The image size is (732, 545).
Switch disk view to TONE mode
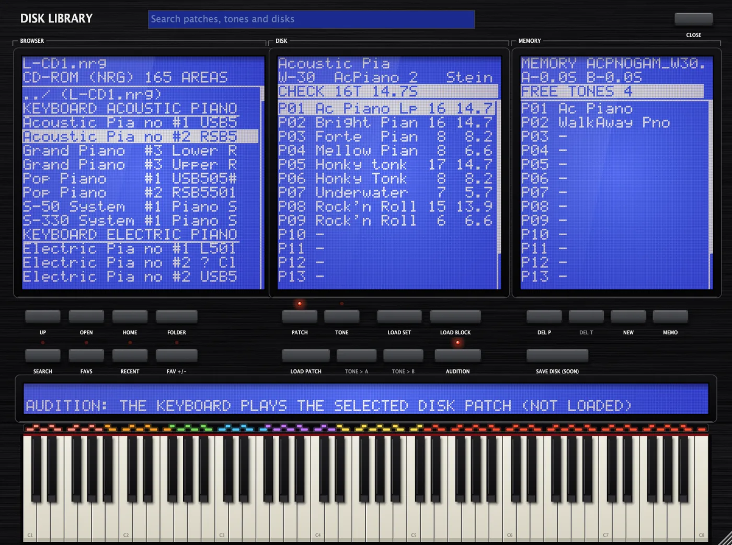click(x=342, y=317)
